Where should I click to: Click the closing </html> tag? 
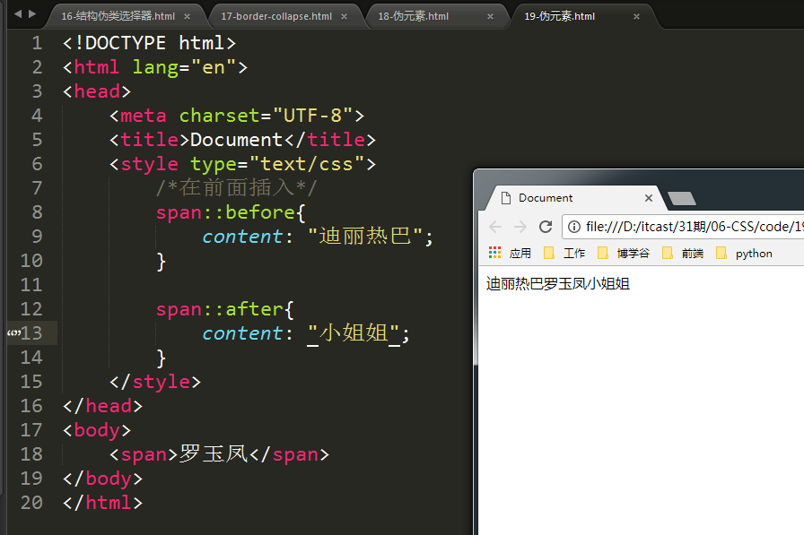(x=102, y=503)
